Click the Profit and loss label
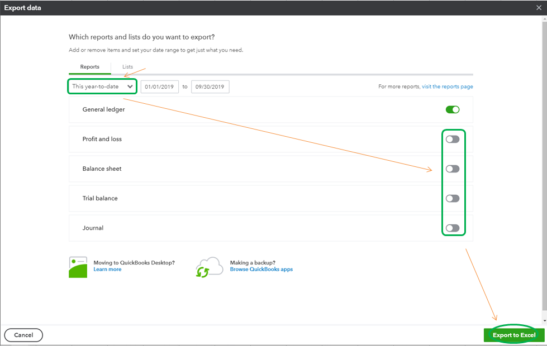The width and height of the screenshot is (547, 346). (x=102, y=139)
